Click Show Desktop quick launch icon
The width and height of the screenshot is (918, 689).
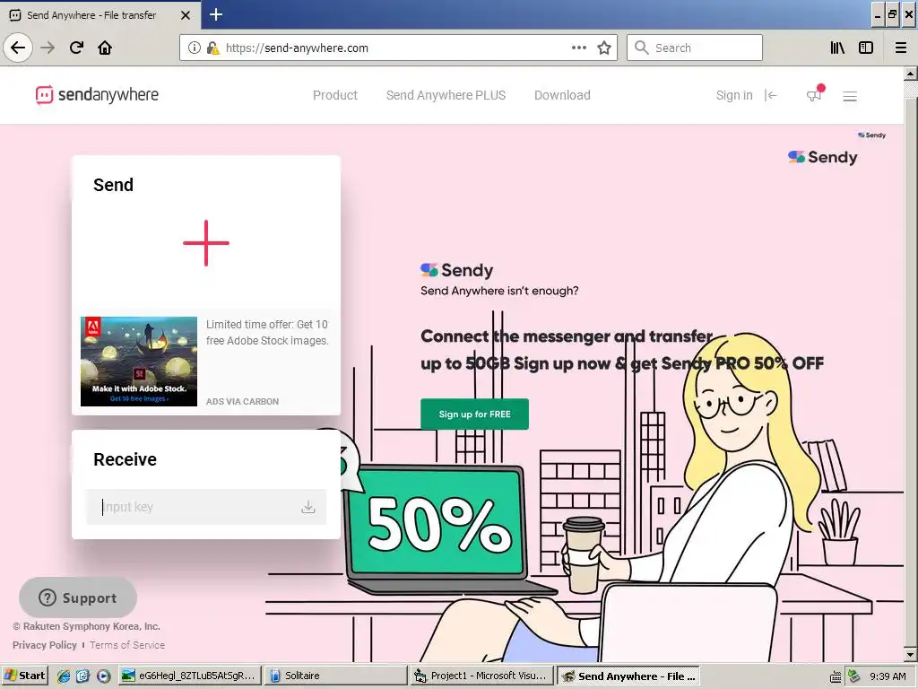click(x=83, y=676)
